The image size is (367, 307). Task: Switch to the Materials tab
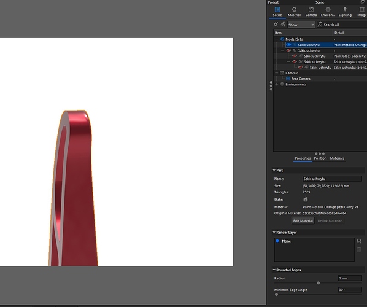pyautogui.click(x=337, y=158)
